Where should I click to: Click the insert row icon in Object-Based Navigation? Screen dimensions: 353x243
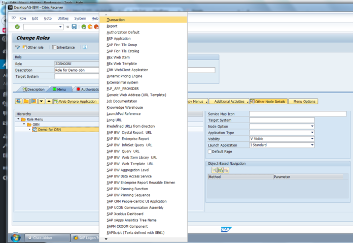(x=221, y=170)
